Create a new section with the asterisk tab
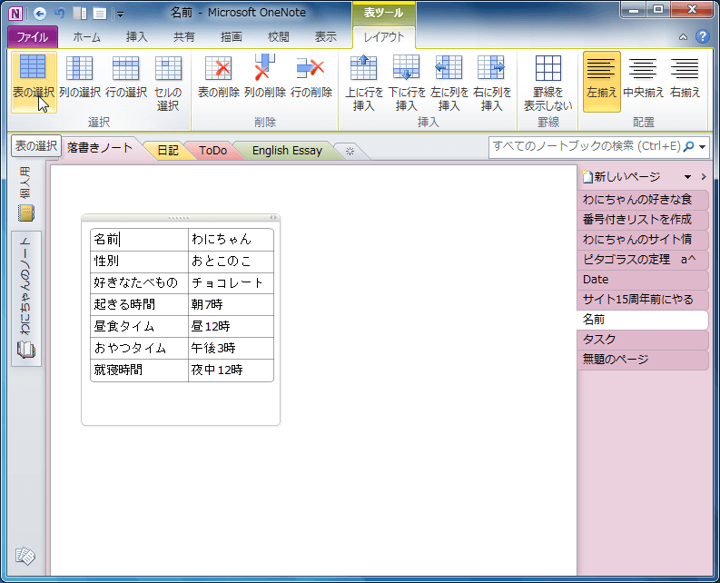The width and height of the screenshot is (720, 583). point(350,151)
